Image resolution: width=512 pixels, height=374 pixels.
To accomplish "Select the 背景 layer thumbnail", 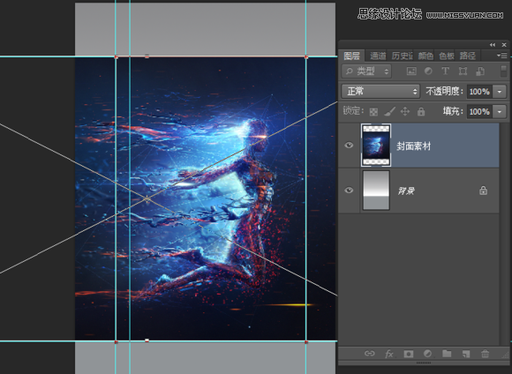I will point(376,191).
